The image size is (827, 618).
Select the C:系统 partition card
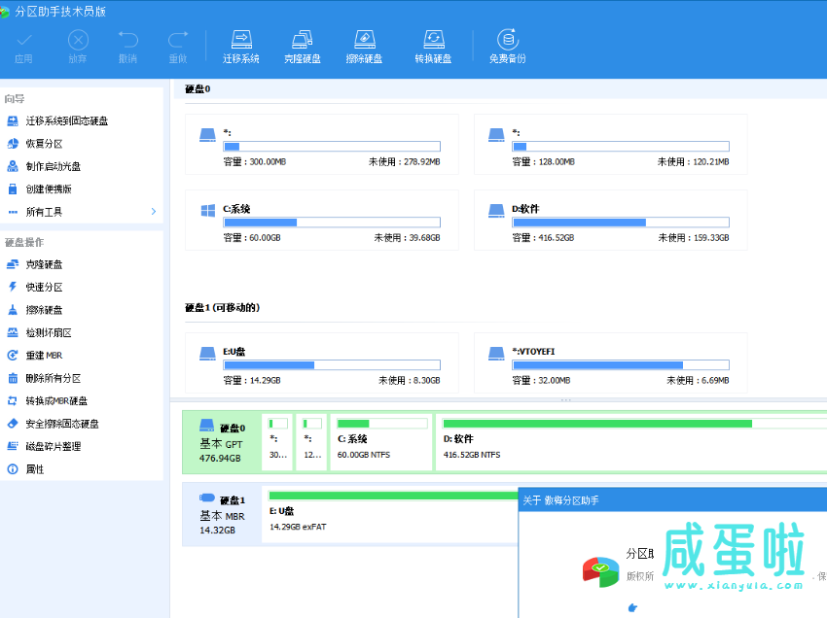tap(322, 221)
